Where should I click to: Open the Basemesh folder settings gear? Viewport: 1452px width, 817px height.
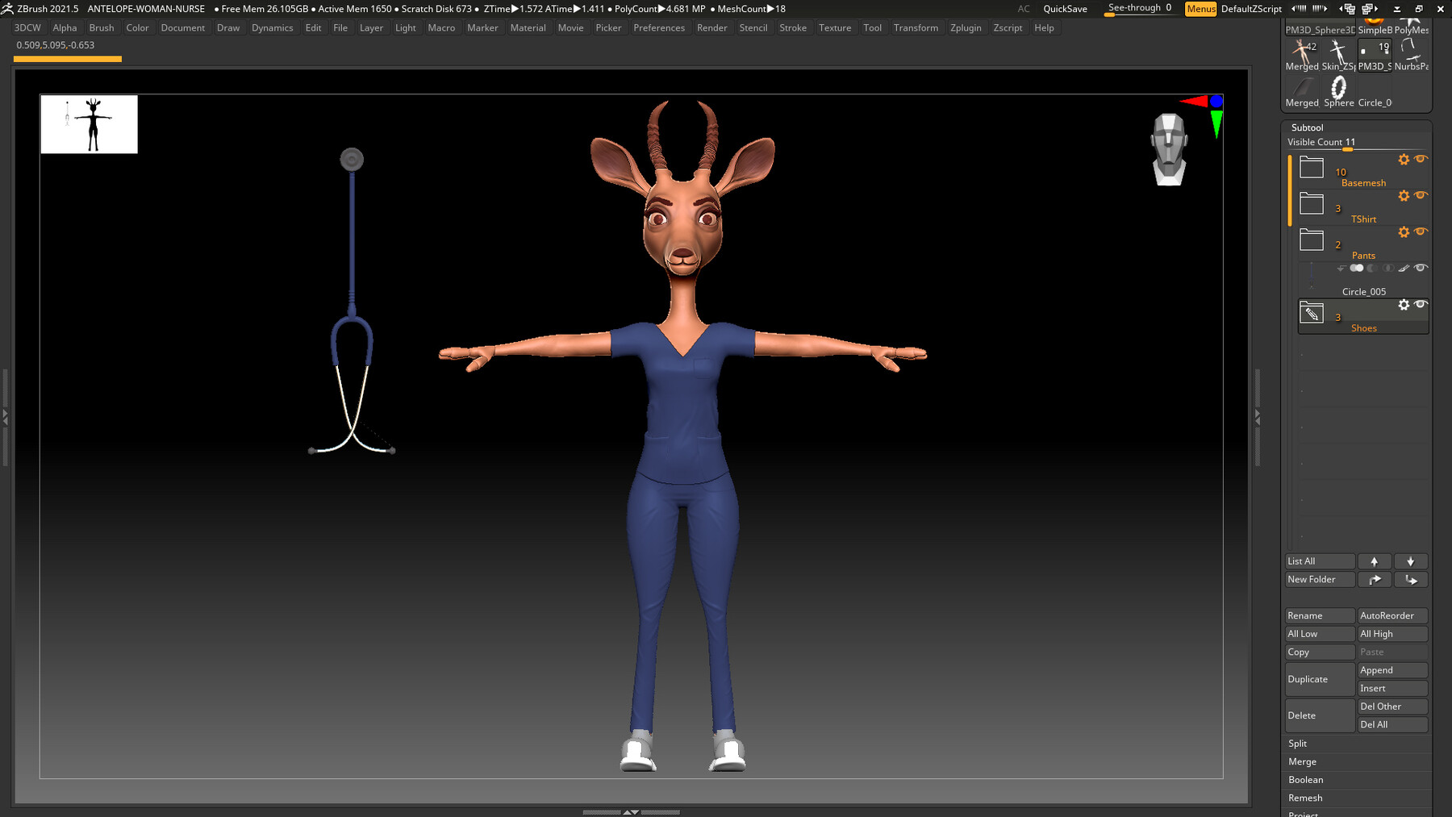point(1404,160)
